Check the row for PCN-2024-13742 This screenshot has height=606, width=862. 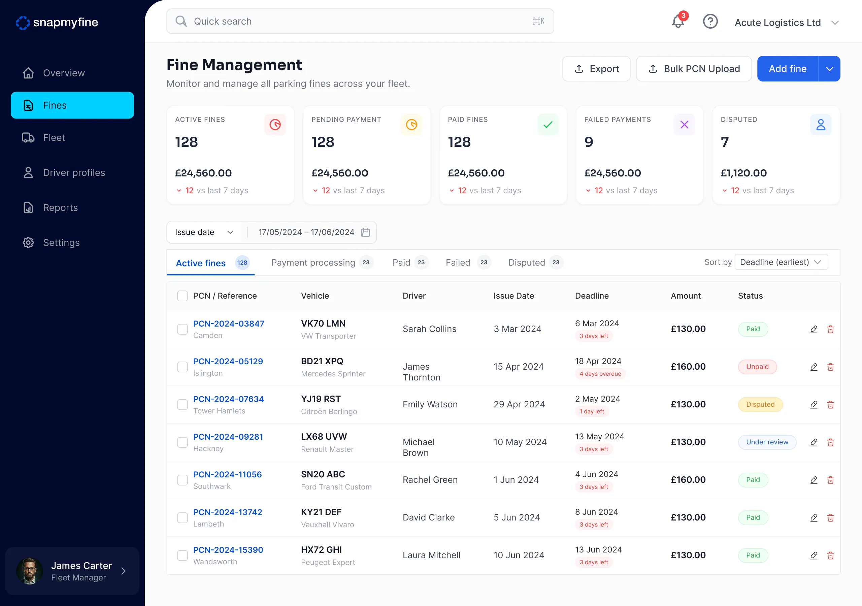[183, 518]
